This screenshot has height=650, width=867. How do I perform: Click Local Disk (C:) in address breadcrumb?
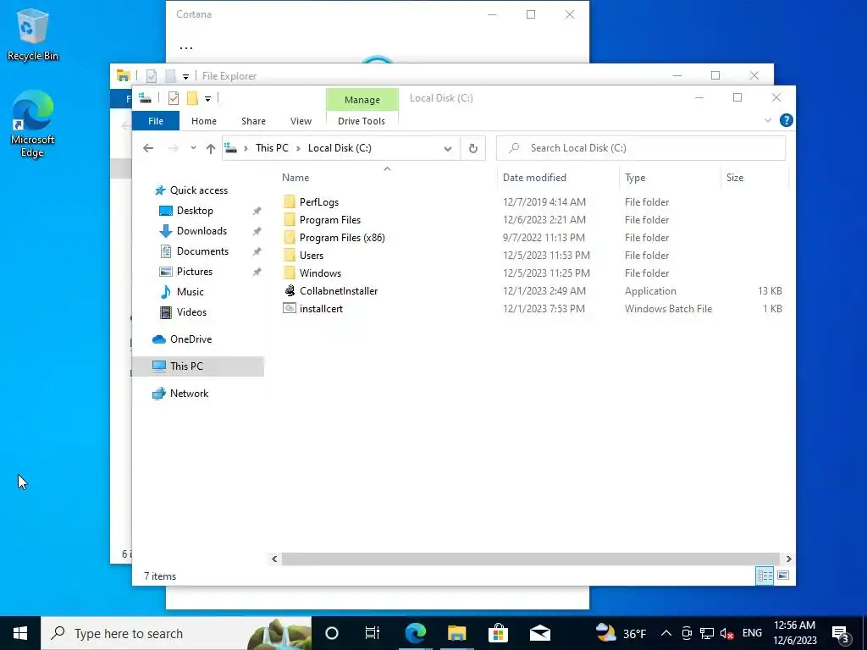340,148
